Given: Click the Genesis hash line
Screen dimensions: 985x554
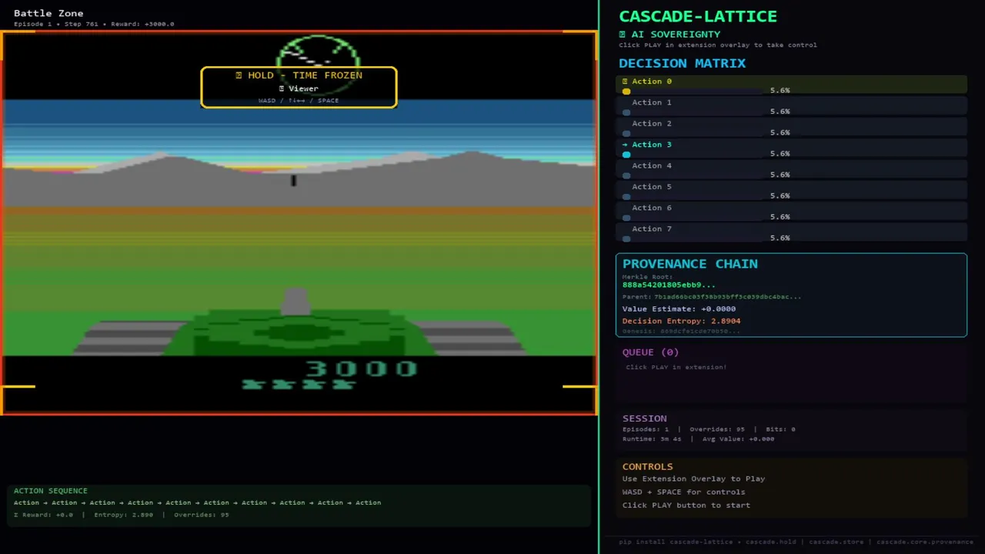Looking at the screenshot, I should tap(681, 331).
